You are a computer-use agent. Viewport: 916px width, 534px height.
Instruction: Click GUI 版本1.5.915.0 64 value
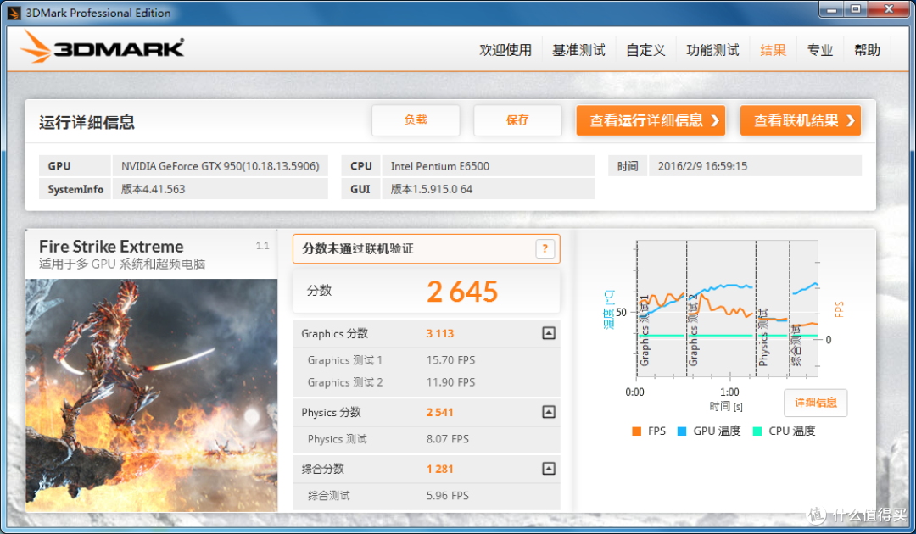point(489,189)
